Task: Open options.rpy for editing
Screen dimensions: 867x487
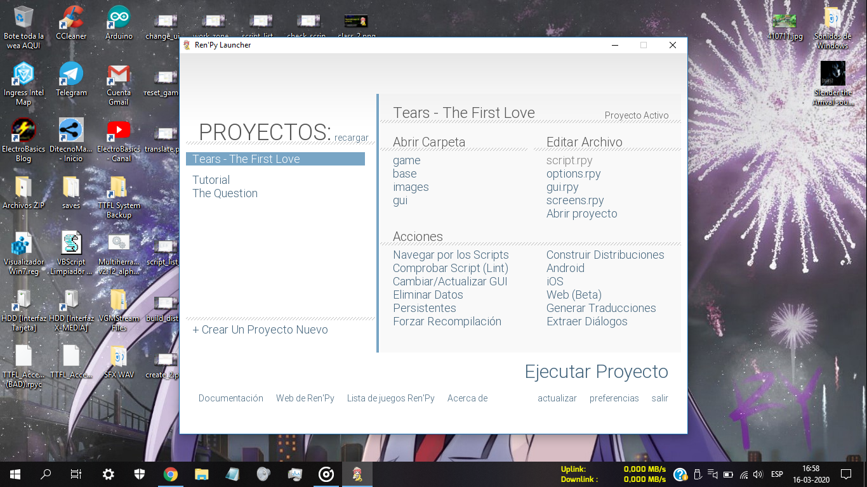Action: coord(573,174)
